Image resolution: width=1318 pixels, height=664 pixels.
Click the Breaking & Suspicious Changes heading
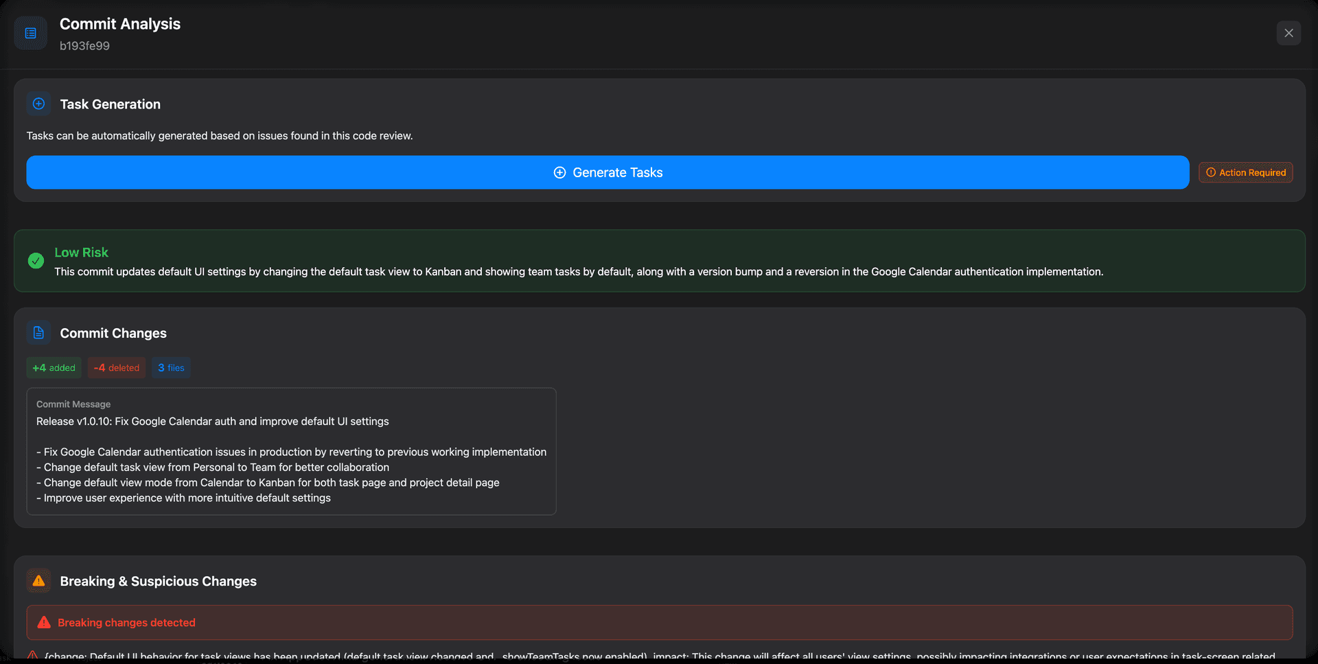pos(159,581)
